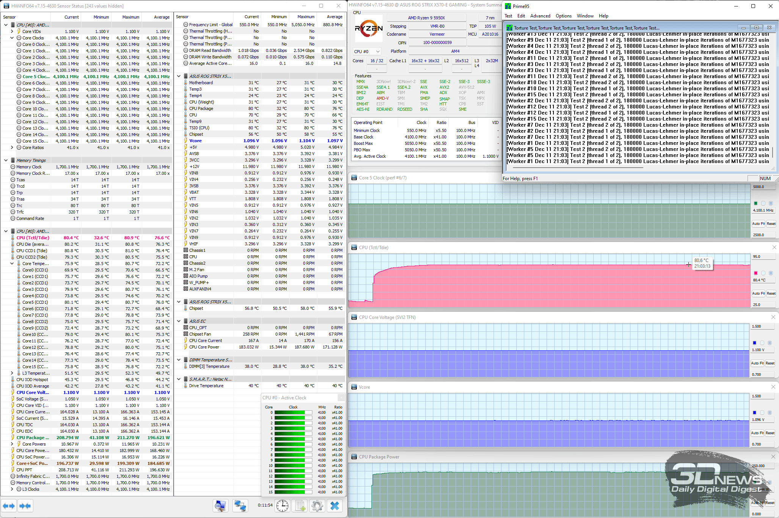Click the lightning icon beside Vcore row
Viewport: 779px width, 518px height.
(x=185, y=141)
